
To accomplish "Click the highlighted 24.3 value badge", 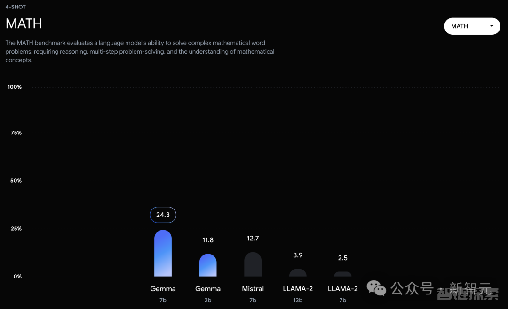I will (163, 215).
